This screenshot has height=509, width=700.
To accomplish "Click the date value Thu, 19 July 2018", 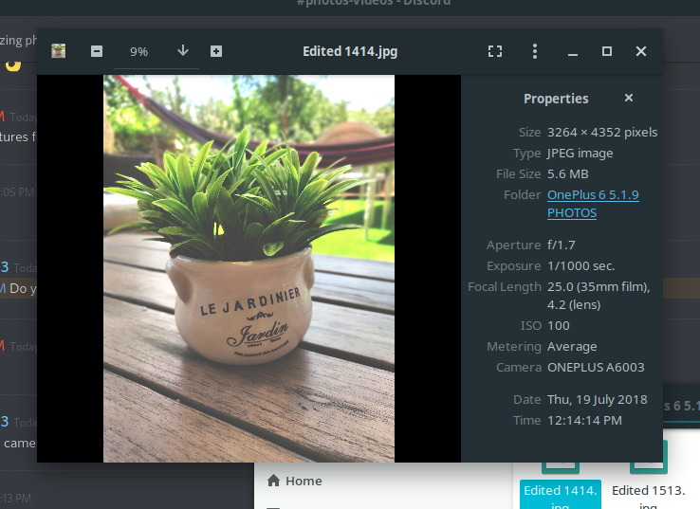I will (x=598, y=400).
